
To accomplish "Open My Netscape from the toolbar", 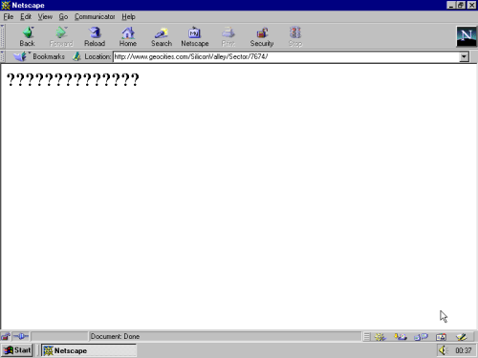I will coord(195,36).
